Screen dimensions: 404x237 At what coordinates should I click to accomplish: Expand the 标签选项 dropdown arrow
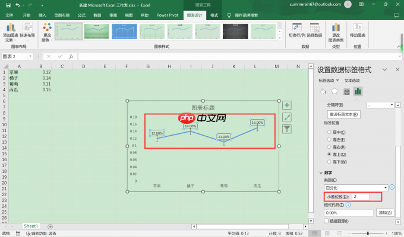(337, 81)
